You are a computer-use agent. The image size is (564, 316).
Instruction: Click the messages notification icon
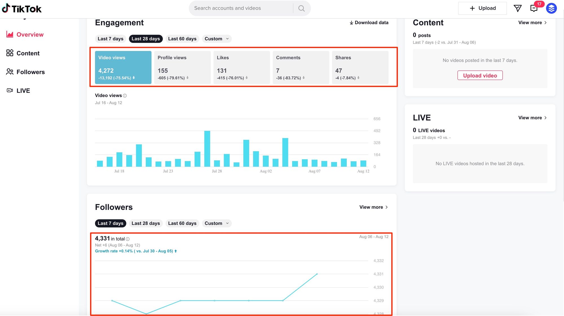point(535,8)
